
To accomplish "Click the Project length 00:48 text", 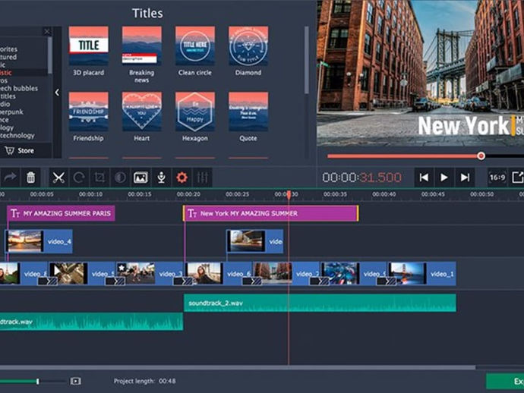I will [144, 381].
